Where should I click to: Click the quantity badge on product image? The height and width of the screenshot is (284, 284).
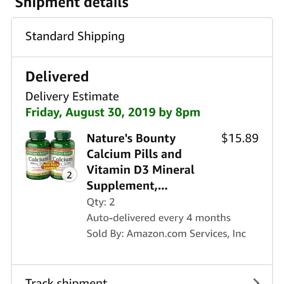69,175
